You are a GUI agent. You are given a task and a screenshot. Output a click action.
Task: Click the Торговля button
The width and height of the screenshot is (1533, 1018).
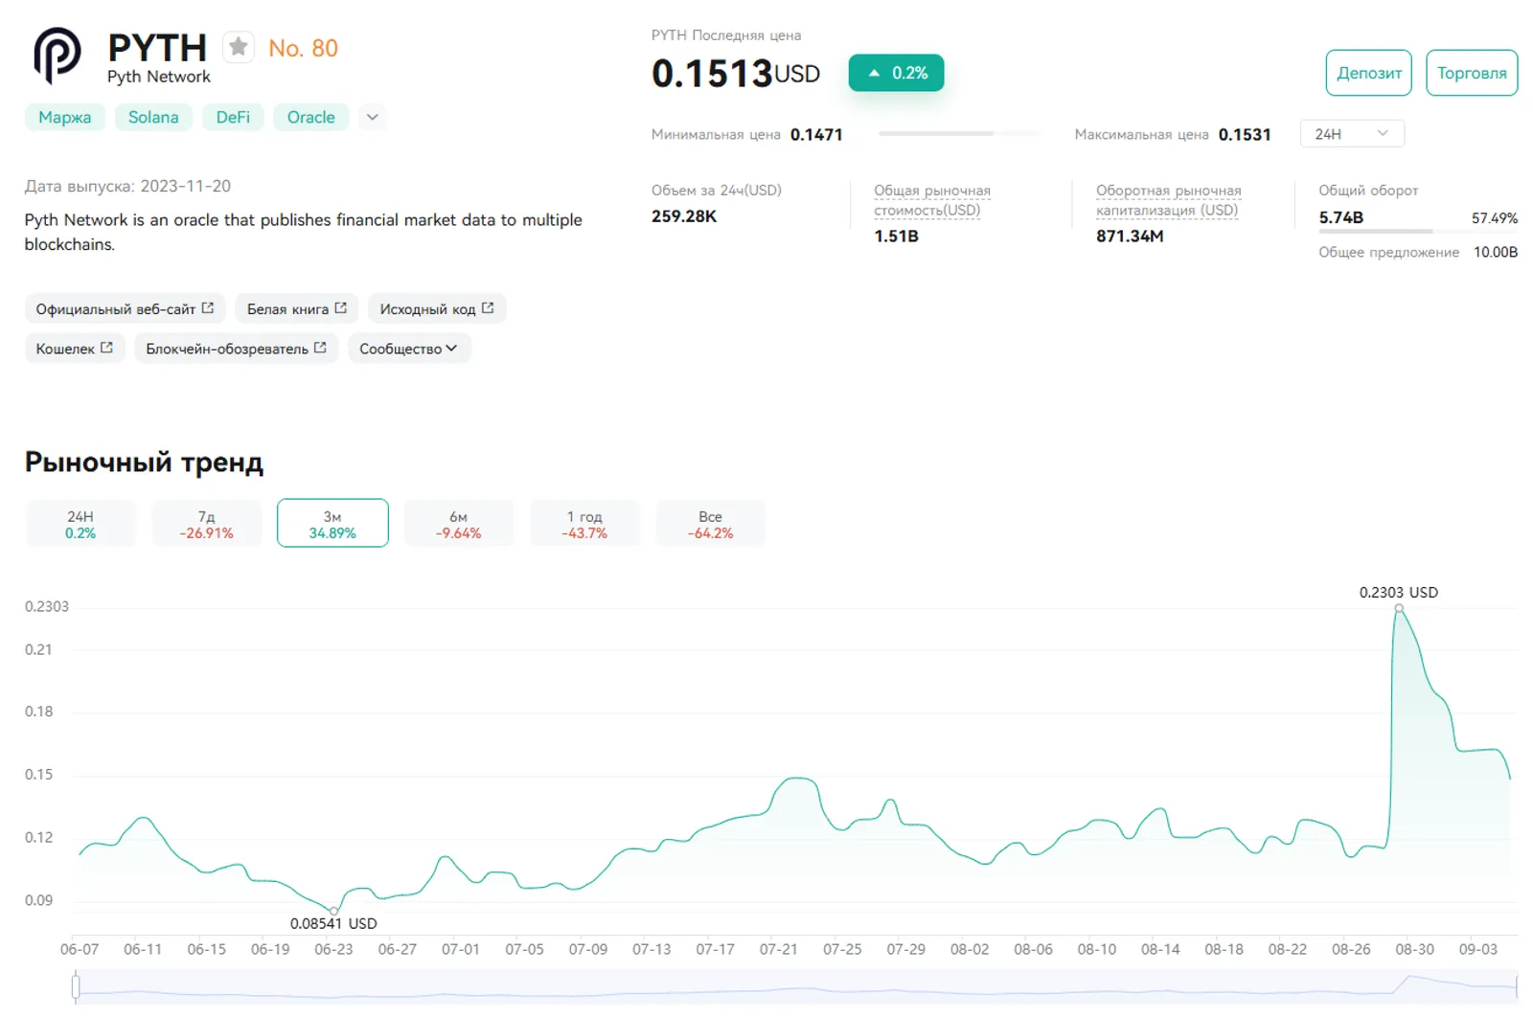coord(1472,73)
